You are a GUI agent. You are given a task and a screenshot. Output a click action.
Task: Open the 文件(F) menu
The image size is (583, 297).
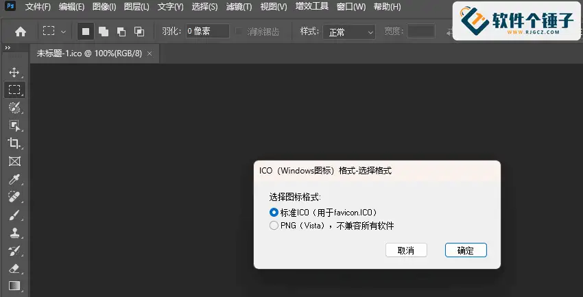38,7
